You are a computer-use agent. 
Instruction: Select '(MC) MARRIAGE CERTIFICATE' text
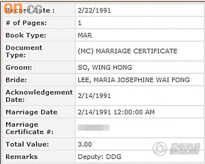128,51
